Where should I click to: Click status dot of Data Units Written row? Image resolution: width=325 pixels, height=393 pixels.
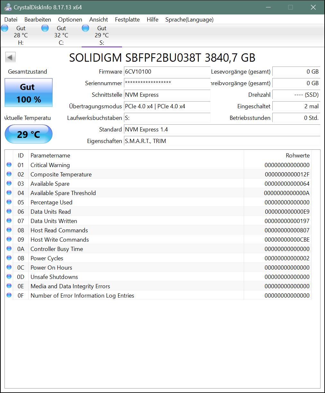(9, 221)
